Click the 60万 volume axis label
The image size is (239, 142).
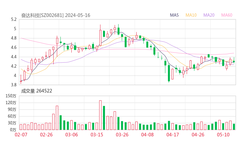coord(12,116)
